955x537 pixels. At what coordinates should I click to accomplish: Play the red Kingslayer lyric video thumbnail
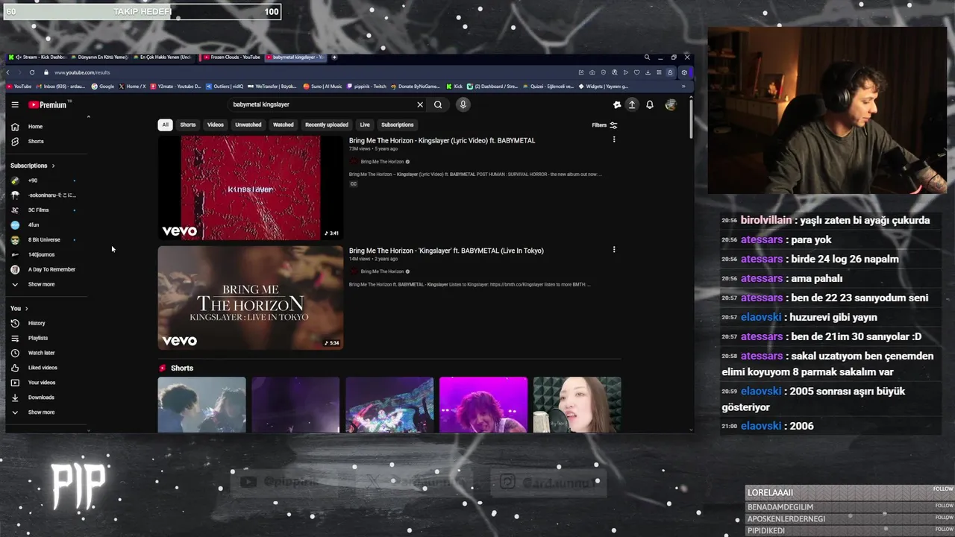[251, 188]
